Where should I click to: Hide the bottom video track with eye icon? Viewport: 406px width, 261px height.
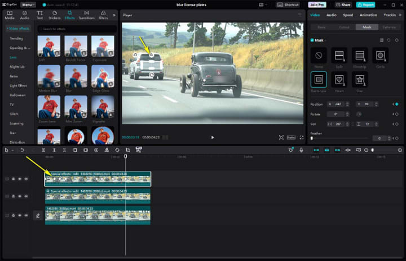pyautogui.click(x=20, y=215)
